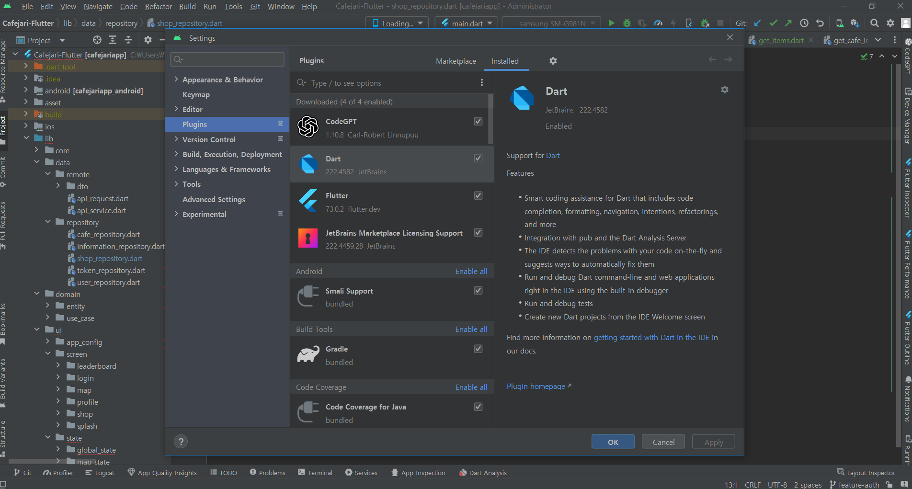Run the app with the green play icon
The image size is (912, 489).
611,23
